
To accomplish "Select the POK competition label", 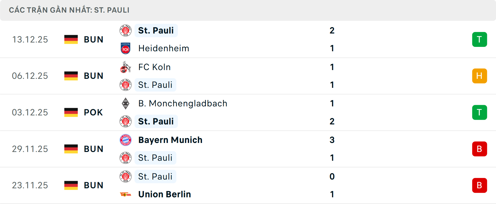I will [x=93, y=112].
